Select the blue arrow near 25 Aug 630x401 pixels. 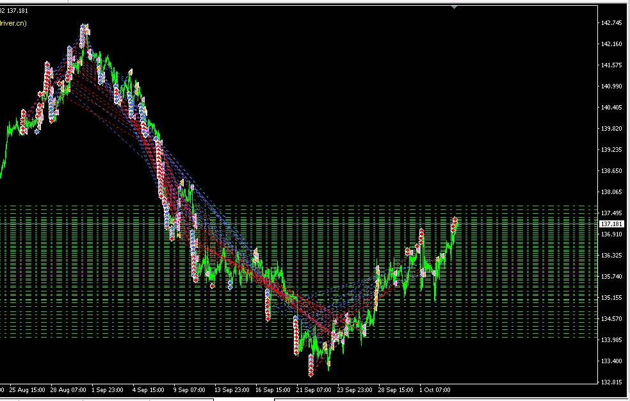(x=37, y=131)
